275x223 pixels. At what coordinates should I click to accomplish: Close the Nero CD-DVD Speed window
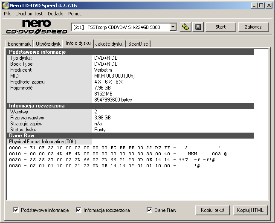coord(269,6)
